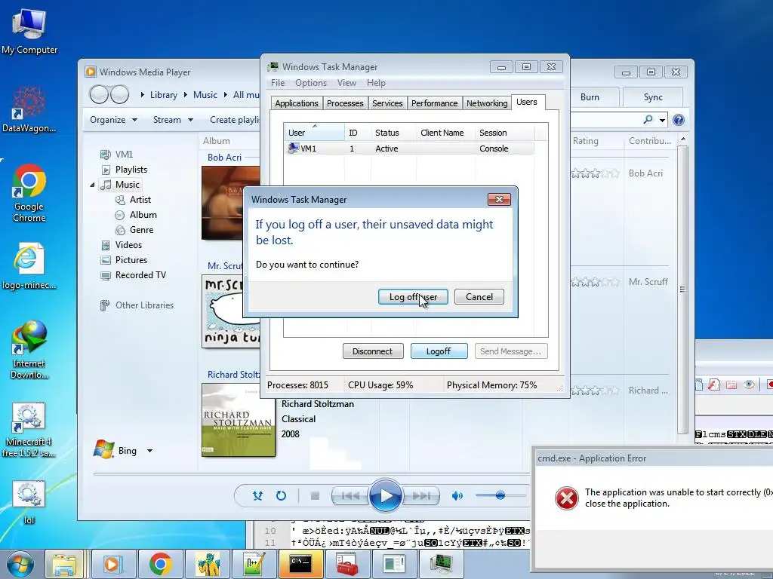This screenshot has height=579, width=773.
Task: Click the Disconnect button in Task Manager
Action: (x=373, y=351)
